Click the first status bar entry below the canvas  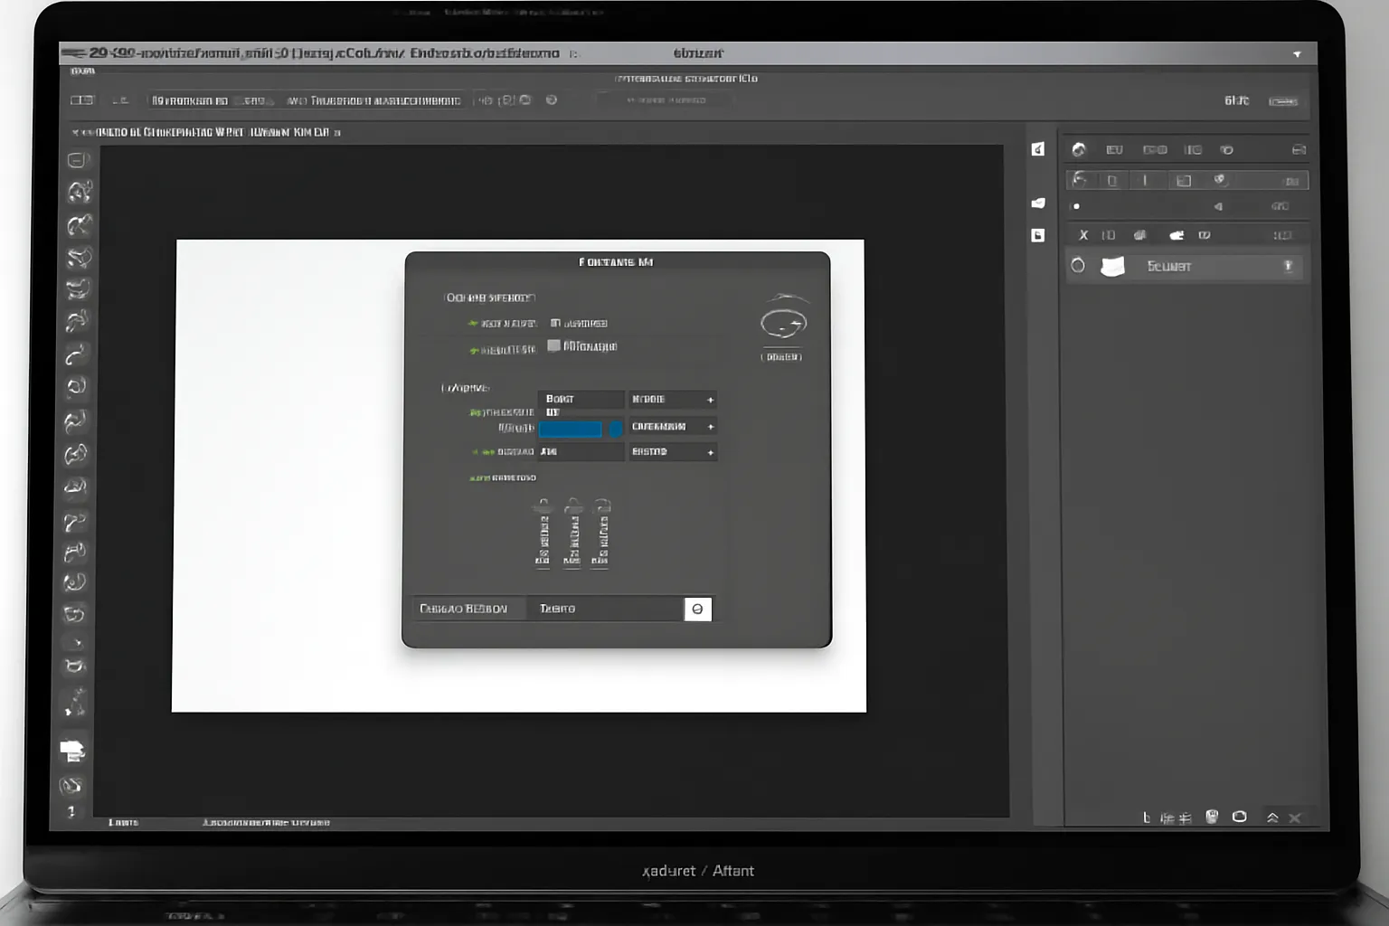point(123,822)
